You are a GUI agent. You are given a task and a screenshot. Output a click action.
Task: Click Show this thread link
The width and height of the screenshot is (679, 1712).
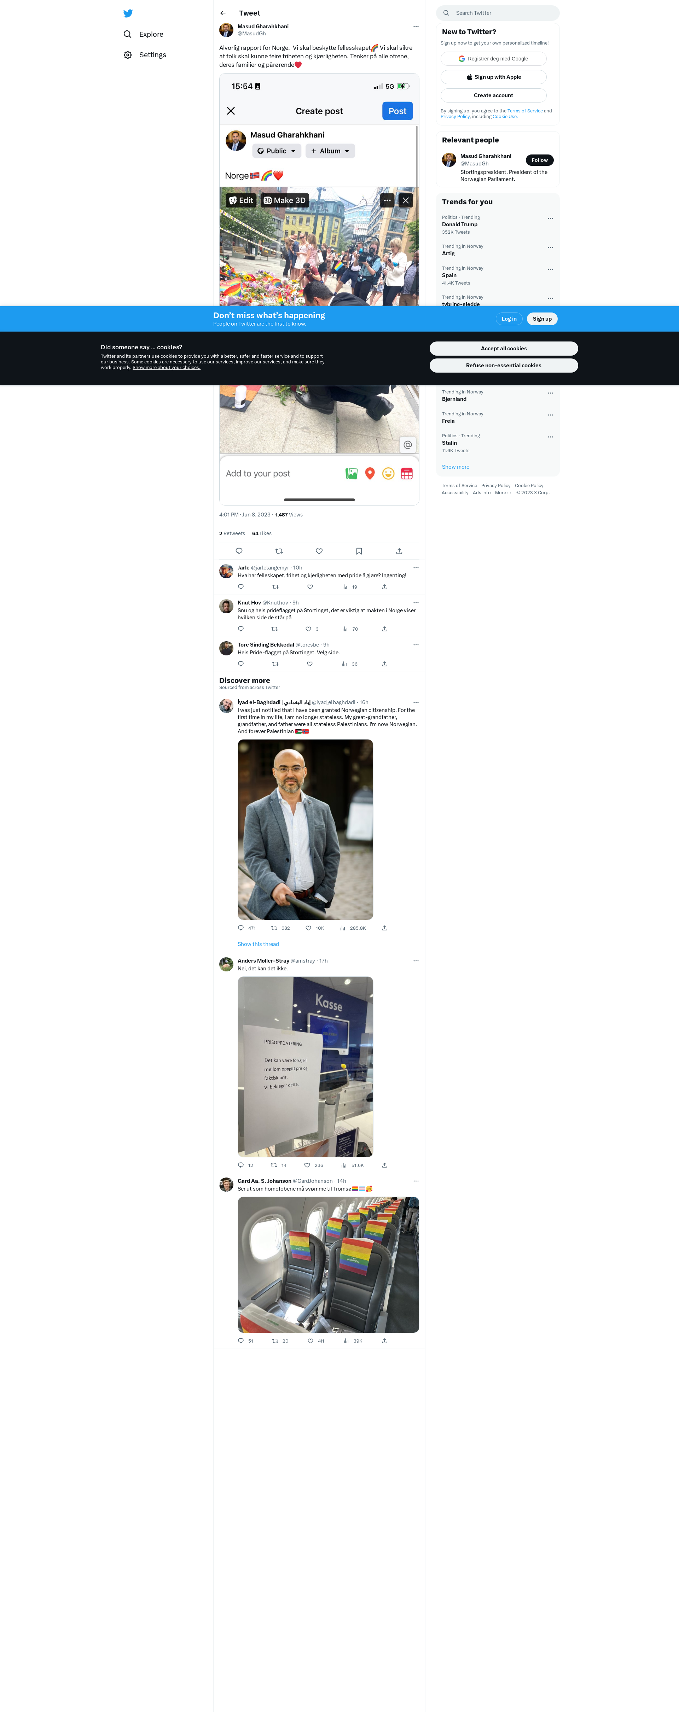258,944
